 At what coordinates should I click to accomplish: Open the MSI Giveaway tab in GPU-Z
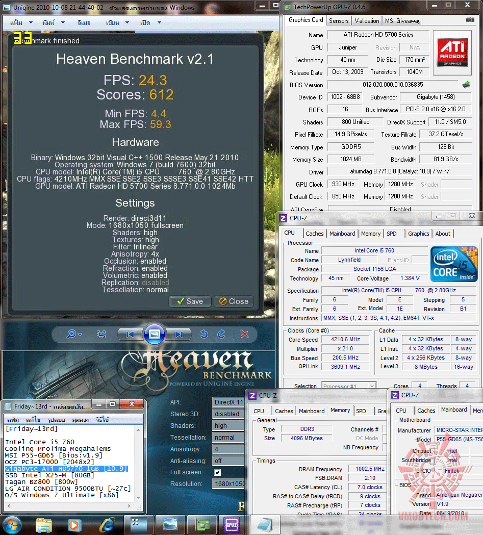click(402, 21)
